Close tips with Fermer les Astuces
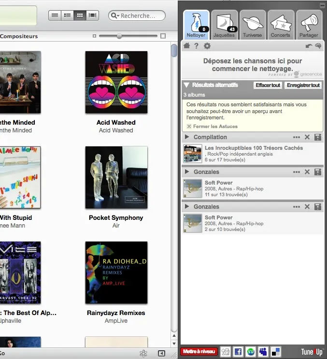 tap(212, 127)
